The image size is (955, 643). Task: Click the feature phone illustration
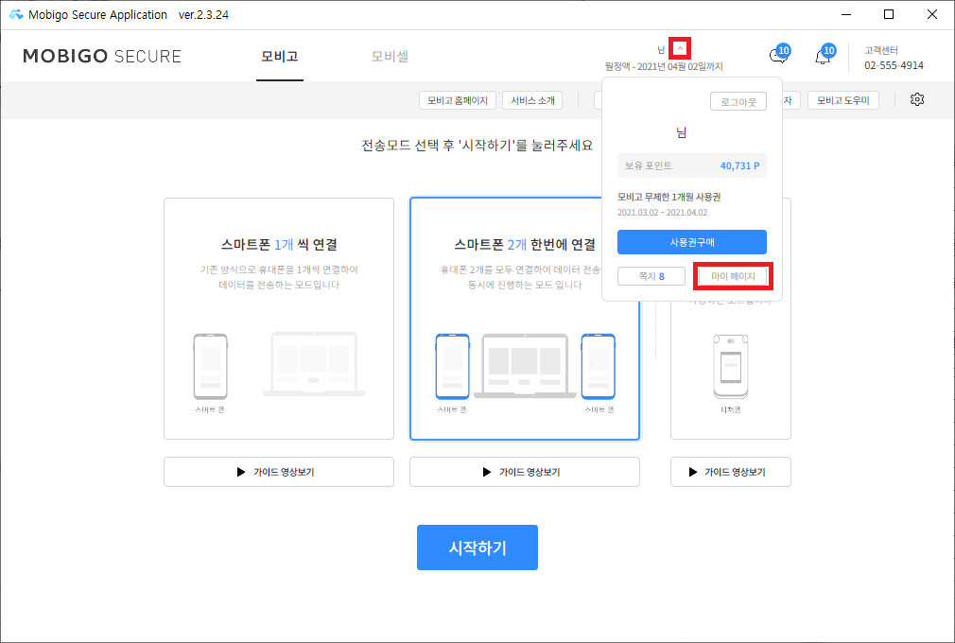click(x=730, y=366)
